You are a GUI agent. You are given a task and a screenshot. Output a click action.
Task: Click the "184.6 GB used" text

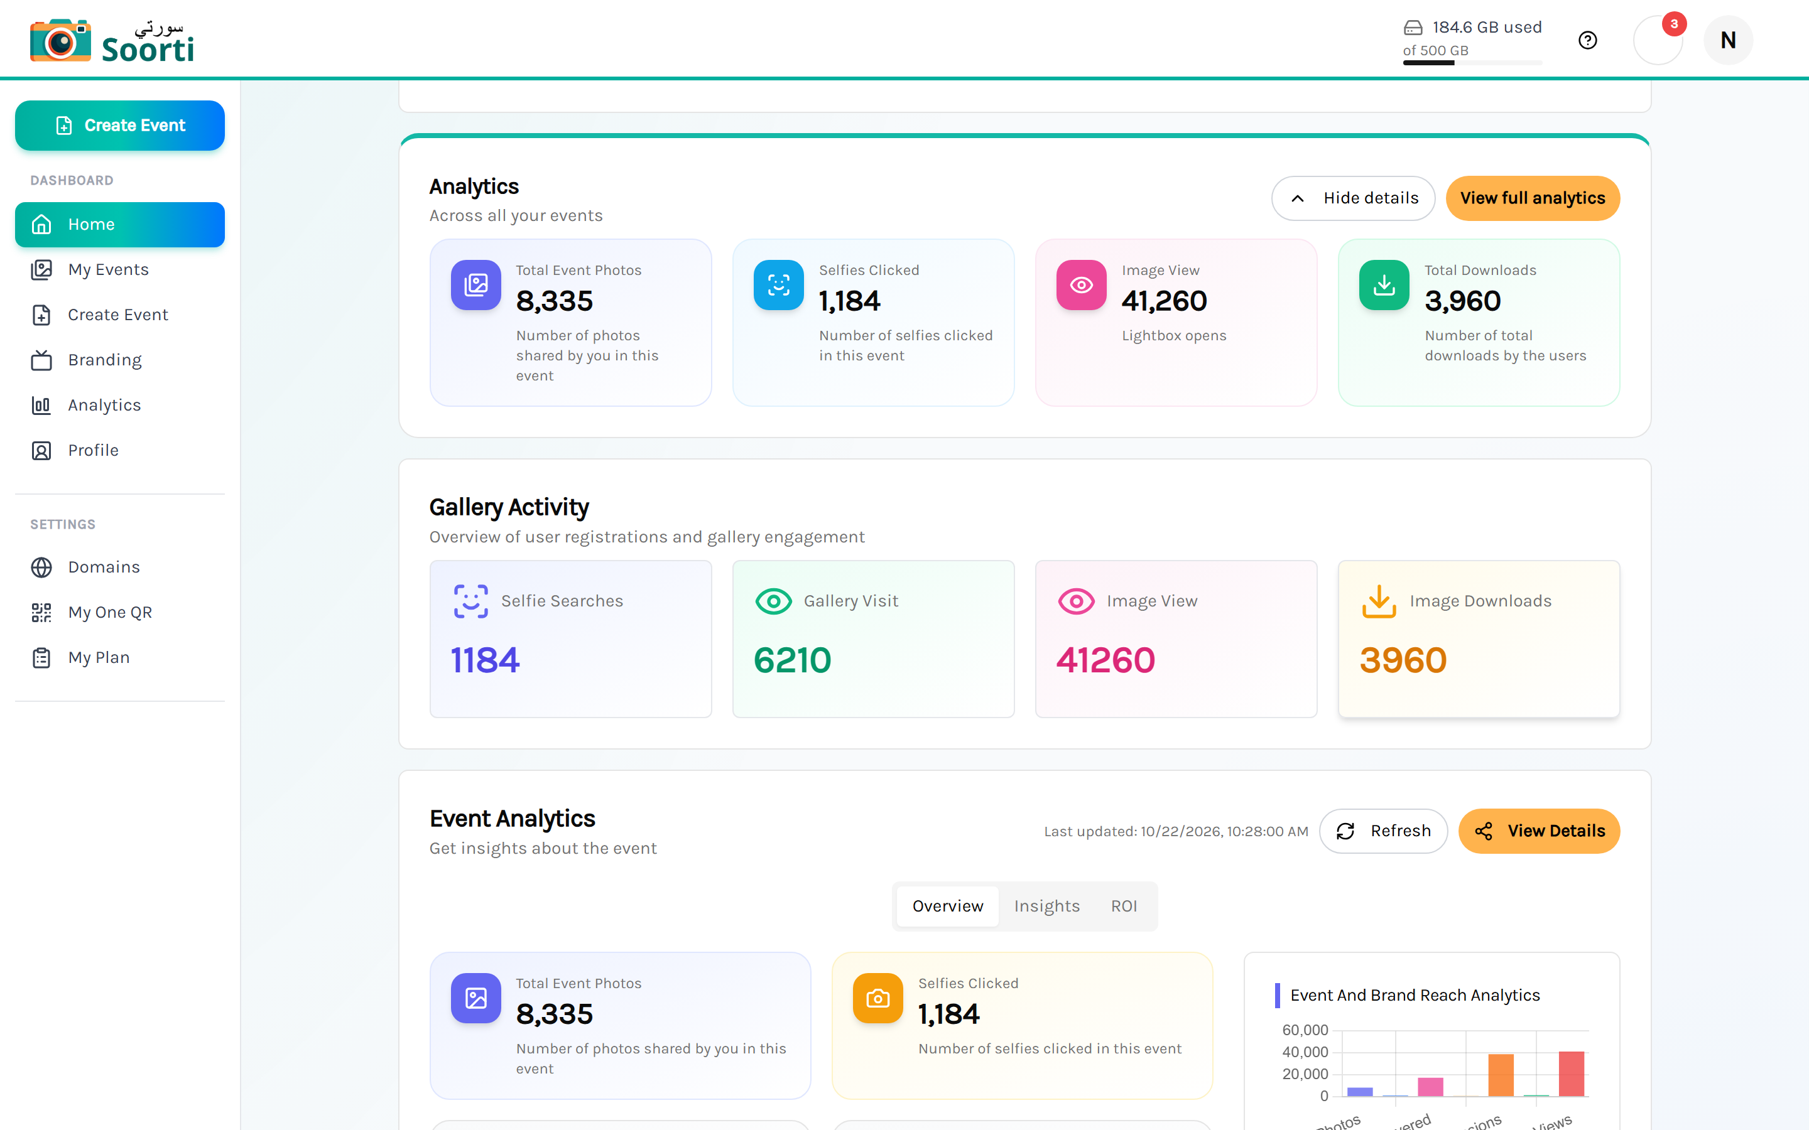pyautogui.click(x=1487, y=28)
